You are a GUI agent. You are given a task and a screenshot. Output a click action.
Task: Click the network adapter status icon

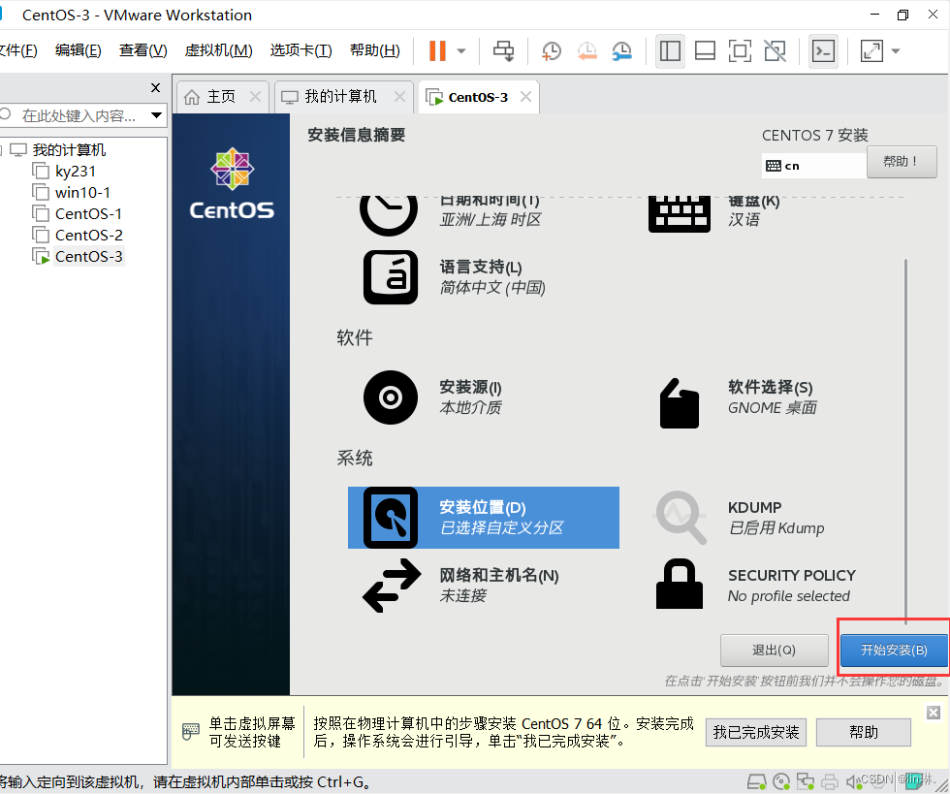[806, 781]
